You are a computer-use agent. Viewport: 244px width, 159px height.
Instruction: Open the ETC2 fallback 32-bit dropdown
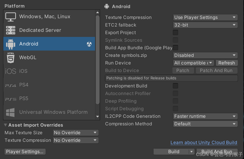[205, 25]
